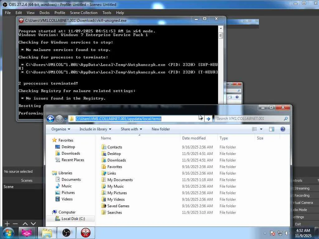The width and height of the screenshot is (319, 239).
Task: Open the Windows Start button
Action: coord(8,233)
